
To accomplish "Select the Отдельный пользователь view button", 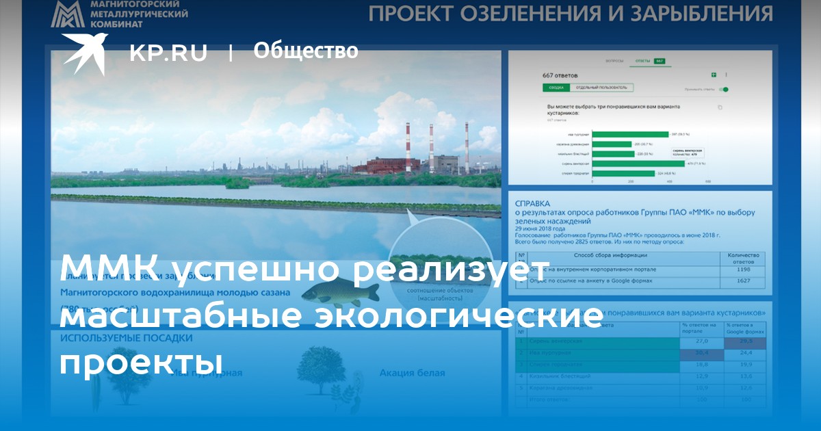I will point(602,88).
